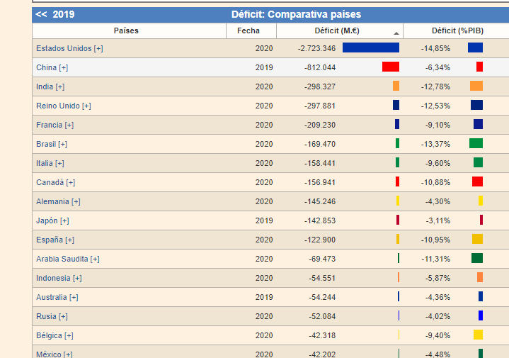The image size is (509, 358).
Task: Go to previous year 2019 link
Action: pyautogui.click(x=55, y=14)
